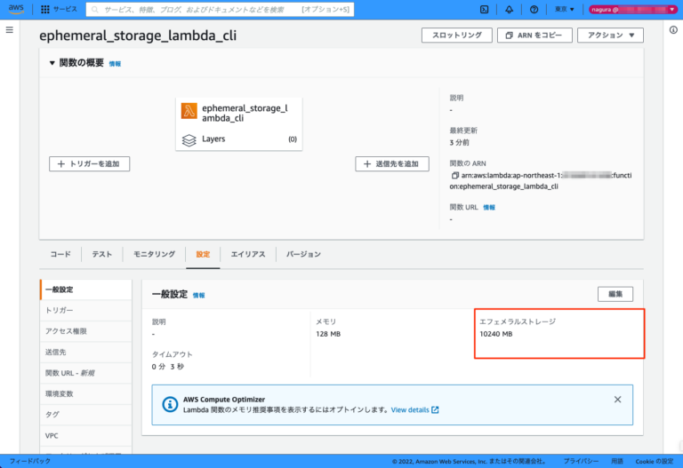Collapse the 関数の概要 section
The width and height of the screenshot is (683, 468).
pos(52,63)
